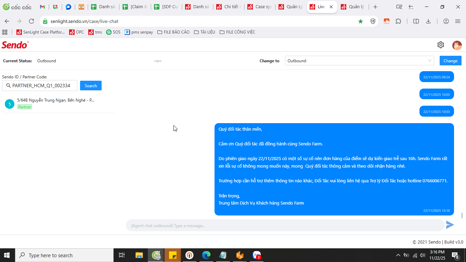This screenshot has height=262, width=466.
Task: Open the pinned Gmail tab
Action: click(42, 7)
